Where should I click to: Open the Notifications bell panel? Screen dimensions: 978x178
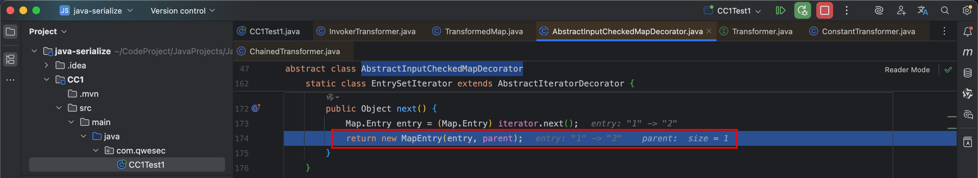coord(967,32)
